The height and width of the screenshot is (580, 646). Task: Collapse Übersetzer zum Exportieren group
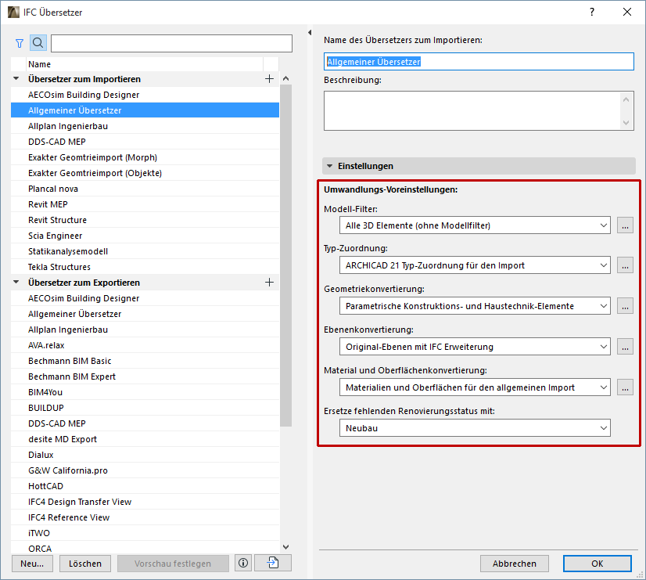pyautogui.click(x=16, y=282)
